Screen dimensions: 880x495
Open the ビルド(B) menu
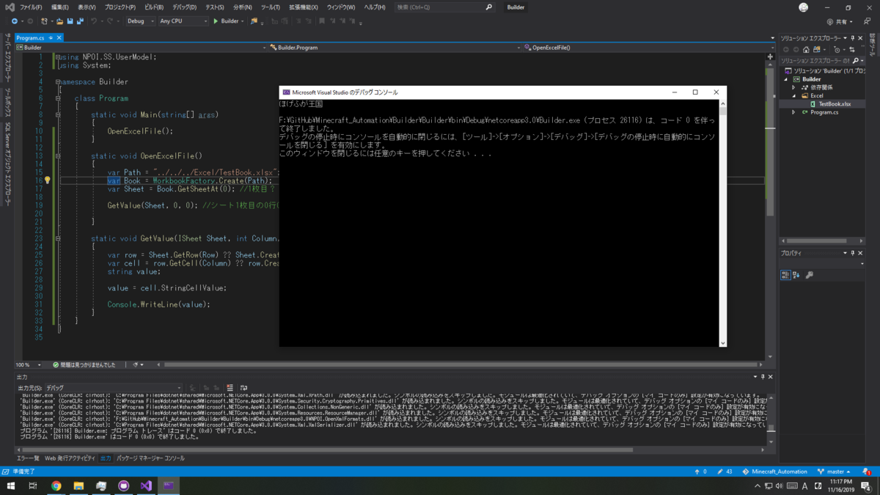pos(154,7)
